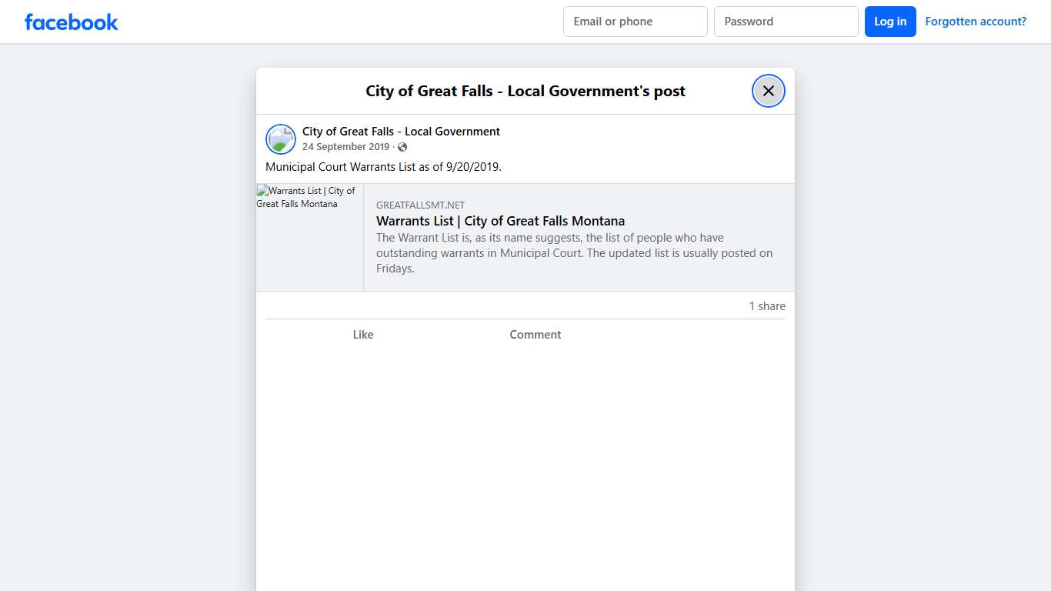
Task: Click the Password input field
Action: pyautogui.click(x=786, y=22)
